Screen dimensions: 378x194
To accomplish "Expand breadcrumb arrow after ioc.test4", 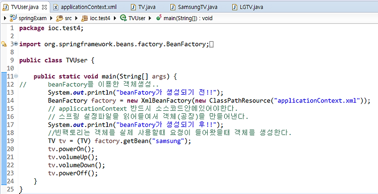I will point(115,18).
